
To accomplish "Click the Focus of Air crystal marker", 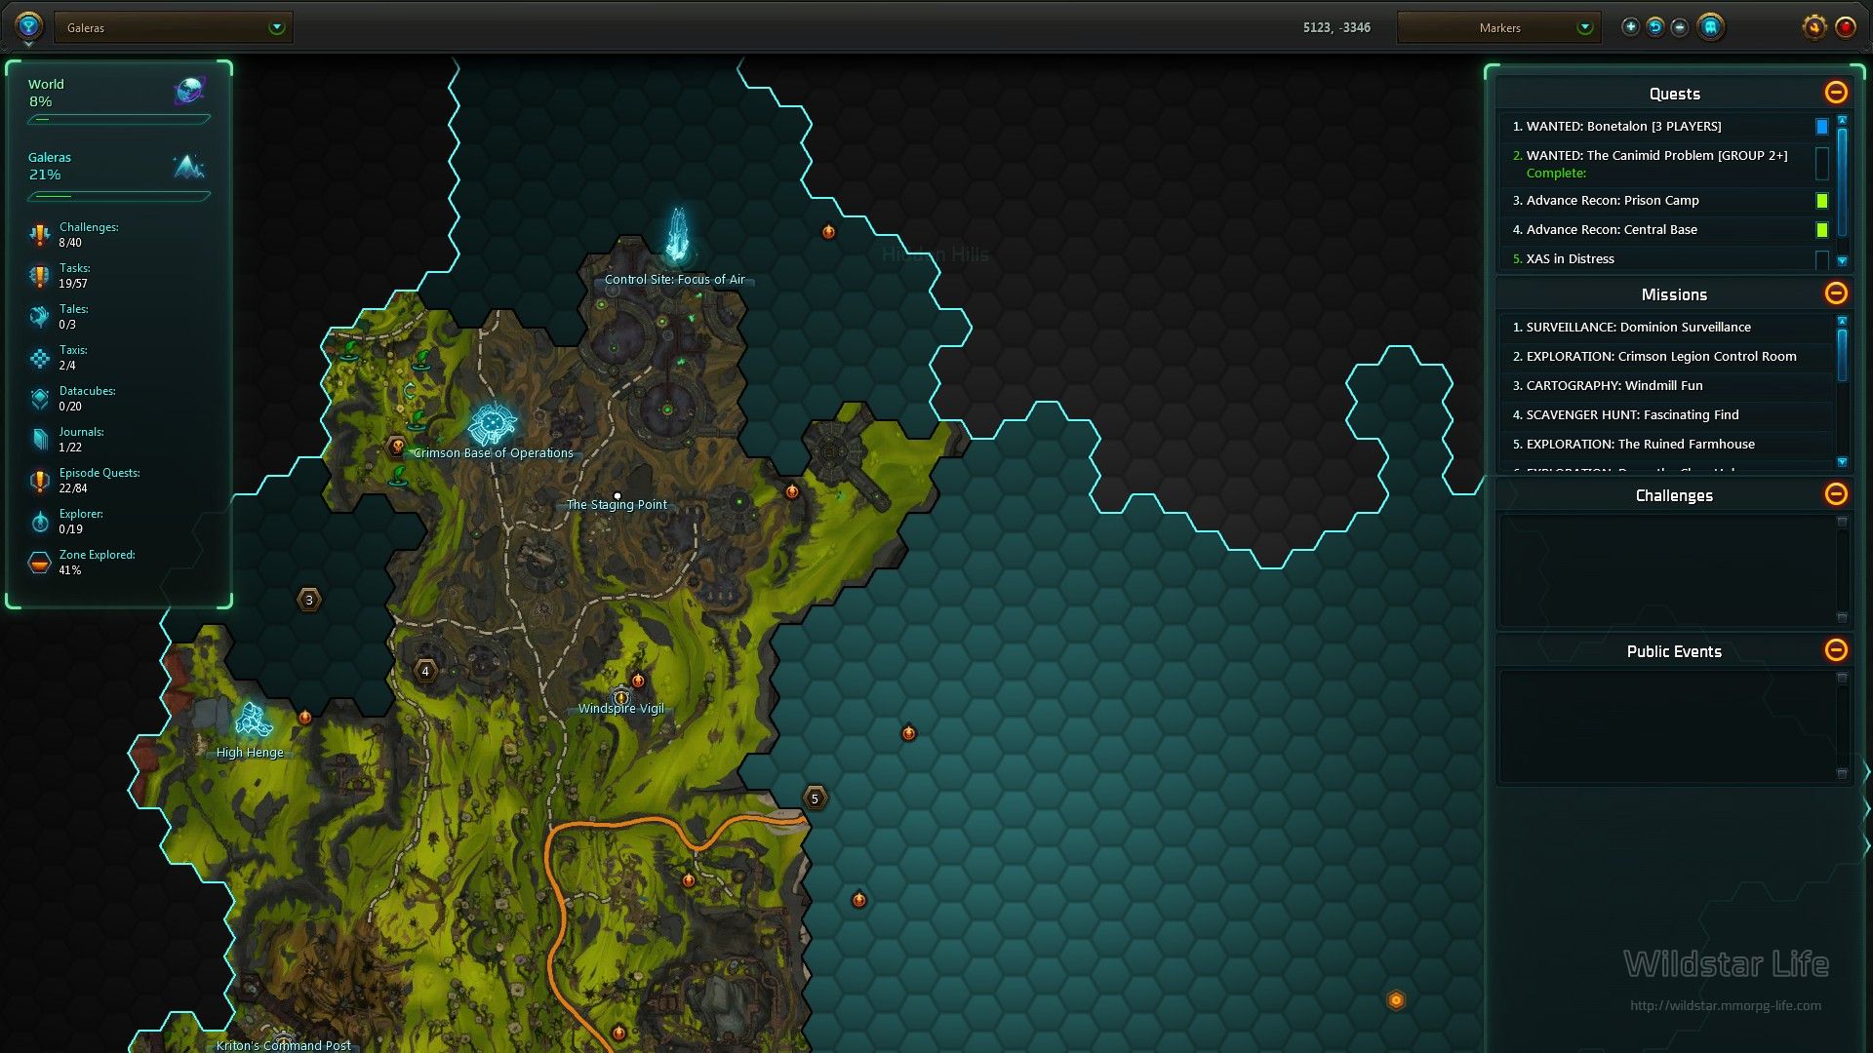I will [677, 235].
